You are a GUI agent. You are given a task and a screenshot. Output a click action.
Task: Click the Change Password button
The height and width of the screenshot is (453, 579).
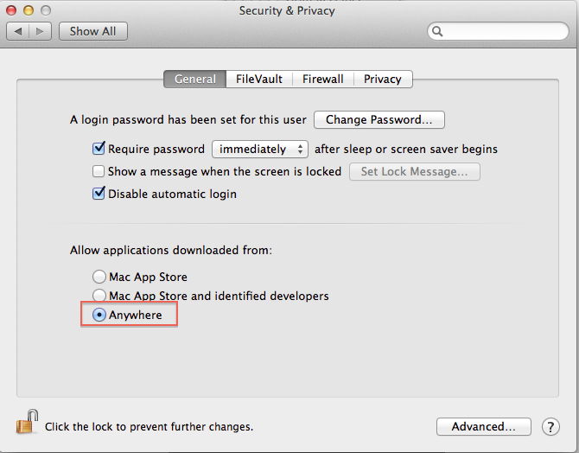pos(379,119)
